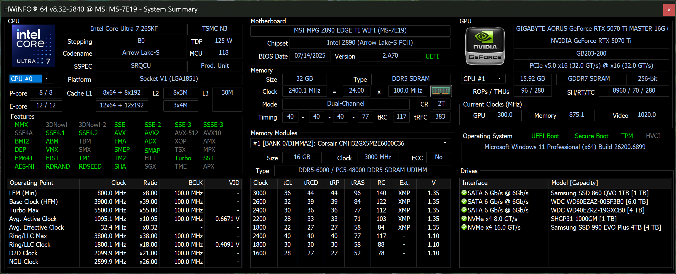676x274 pixels.
Task: Select the MCU value 118
Action: tap(223, 53)
